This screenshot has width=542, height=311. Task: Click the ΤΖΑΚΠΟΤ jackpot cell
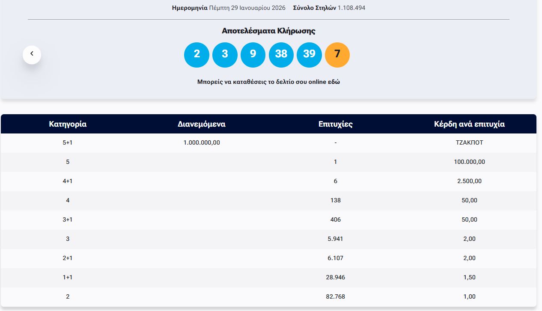coord(469,143)
